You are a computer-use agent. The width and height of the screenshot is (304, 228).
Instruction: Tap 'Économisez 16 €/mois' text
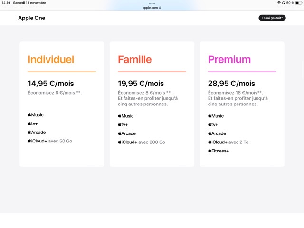(233, 93)
